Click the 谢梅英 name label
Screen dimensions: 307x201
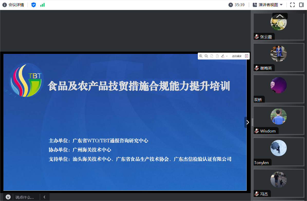coord(266,68)
